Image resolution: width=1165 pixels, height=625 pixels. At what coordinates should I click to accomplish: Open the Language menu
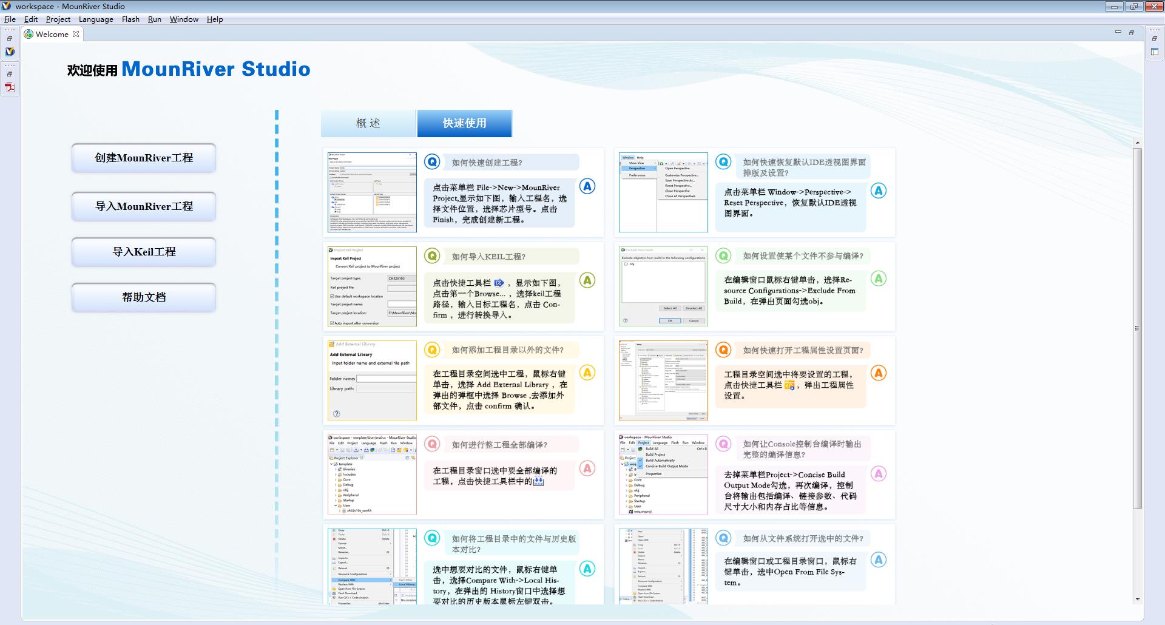pos(96,19)
